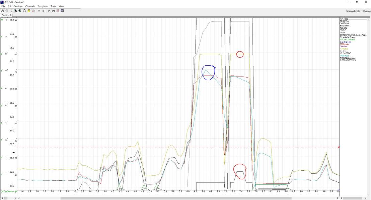
Task: Click the zoom in magnifier icon
Action: 16,11
